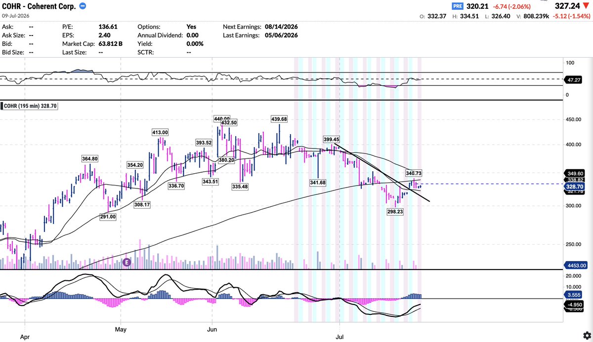Click the 399.45 trendline start label

click(332, 140)
